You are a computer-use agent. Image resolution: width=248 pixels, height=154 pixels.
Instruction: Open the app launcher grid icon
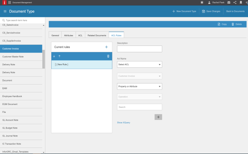[x=9, y=2]
